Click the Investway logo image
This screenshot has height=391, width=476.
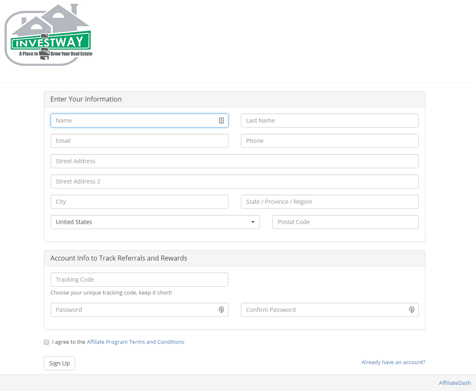[49, 34]
